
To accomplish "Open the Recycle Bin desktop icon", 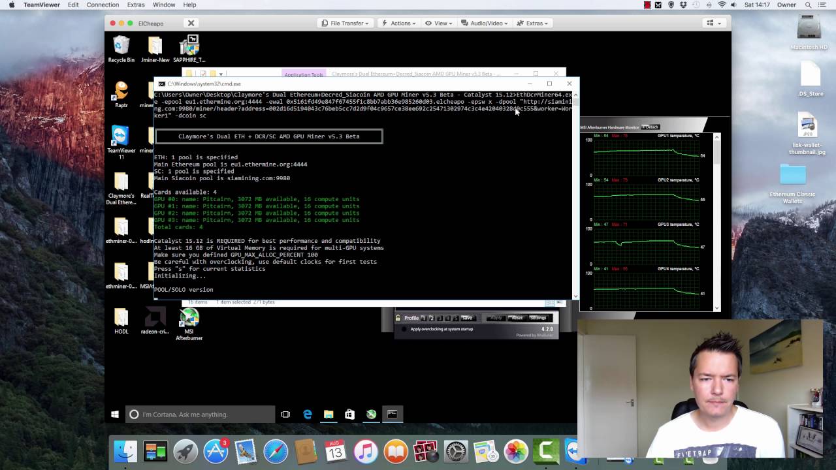I will (121, 50).
